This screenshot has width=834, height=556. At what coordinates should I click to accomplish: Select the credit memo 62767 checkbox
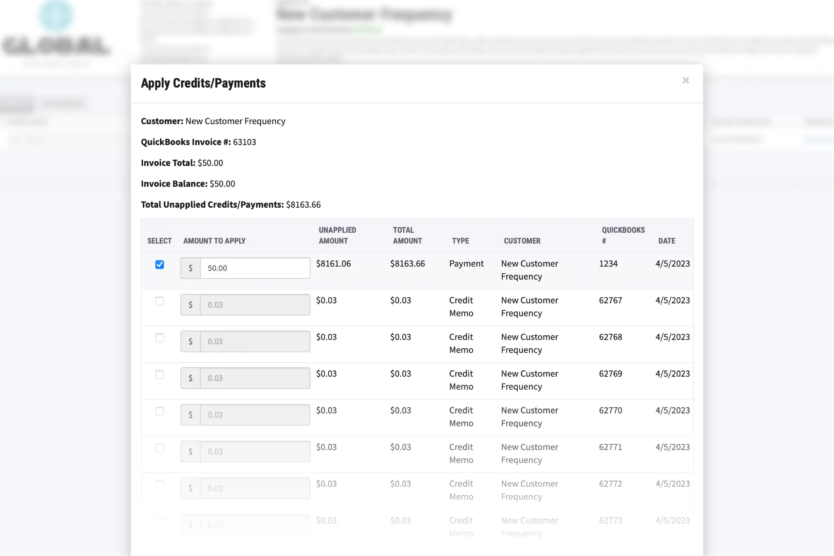[x=159, y=301]
